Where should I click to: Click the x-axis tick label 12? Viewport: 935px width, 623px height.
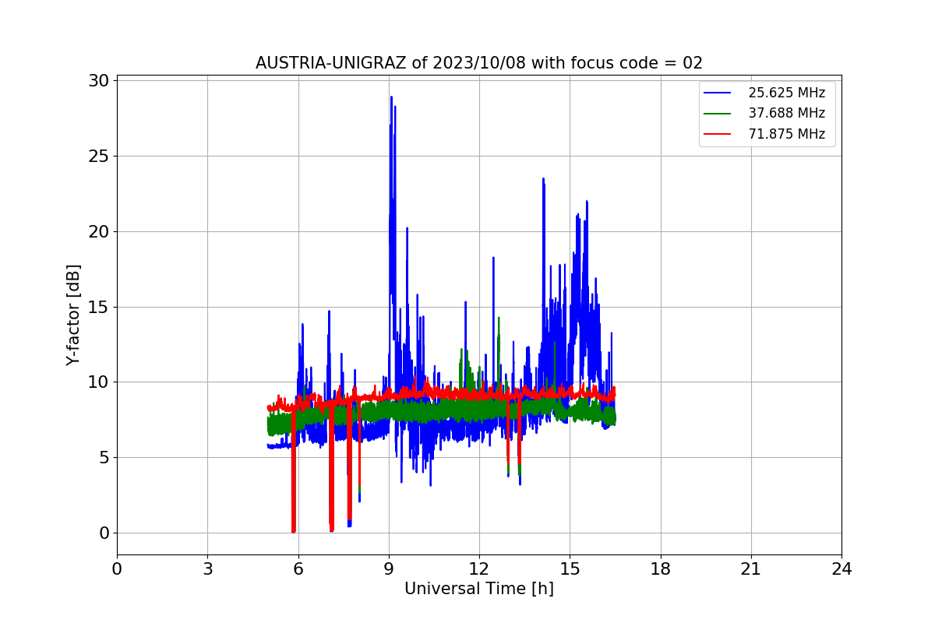pyautogui.click(x=479, y=569)
